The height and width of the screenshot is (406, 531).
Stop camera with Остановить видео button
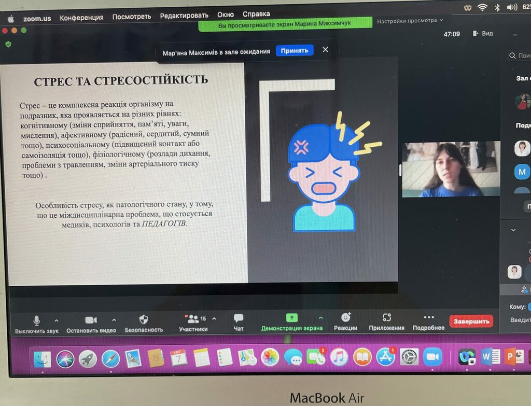click(91, 325)
